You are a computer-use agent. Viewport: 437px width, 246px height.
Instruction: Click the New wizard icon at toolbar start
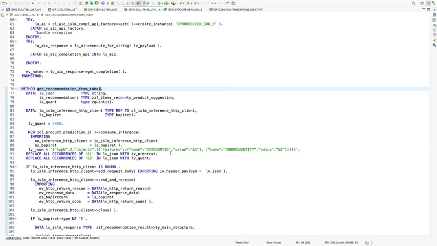[4, 4]
